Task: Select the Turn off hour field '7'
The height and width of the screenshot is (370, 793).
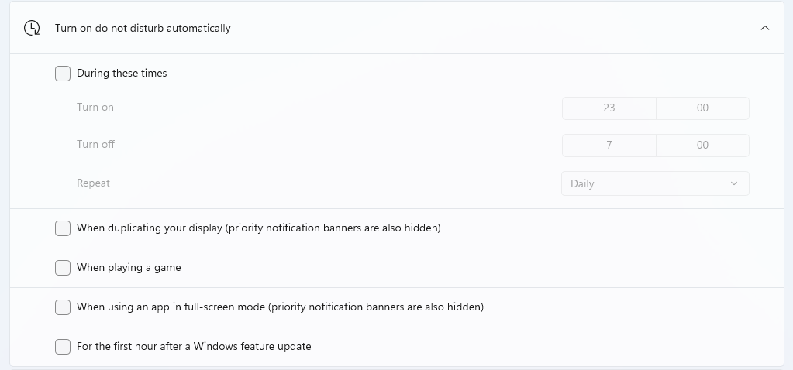Action: point(609,145)
